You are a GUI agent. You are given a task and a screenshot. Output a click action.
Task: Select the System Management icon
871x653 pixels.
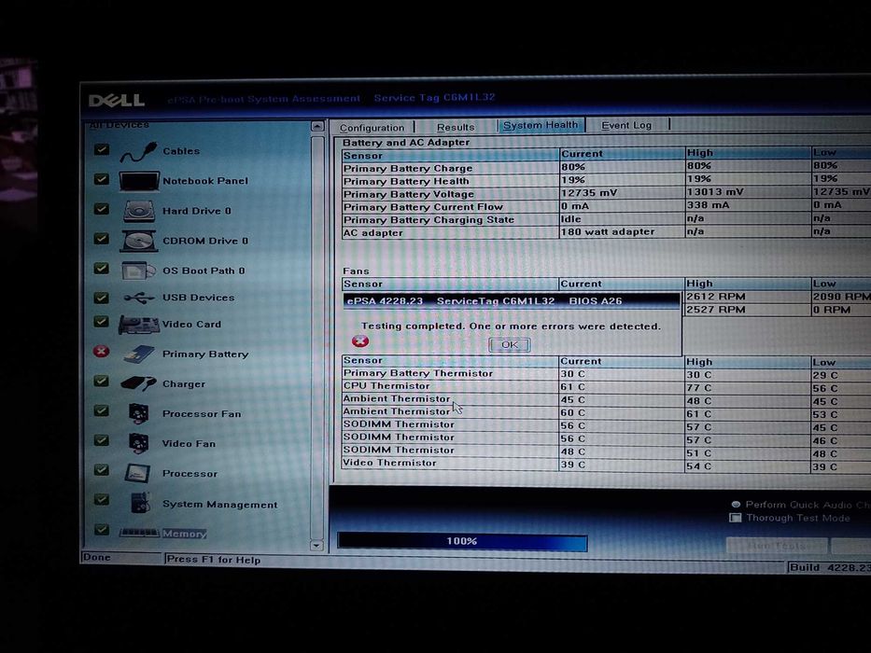pos(140,503)
